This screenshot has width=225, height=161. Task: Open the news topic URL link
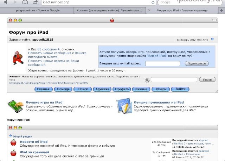click(x=49, y=83)
